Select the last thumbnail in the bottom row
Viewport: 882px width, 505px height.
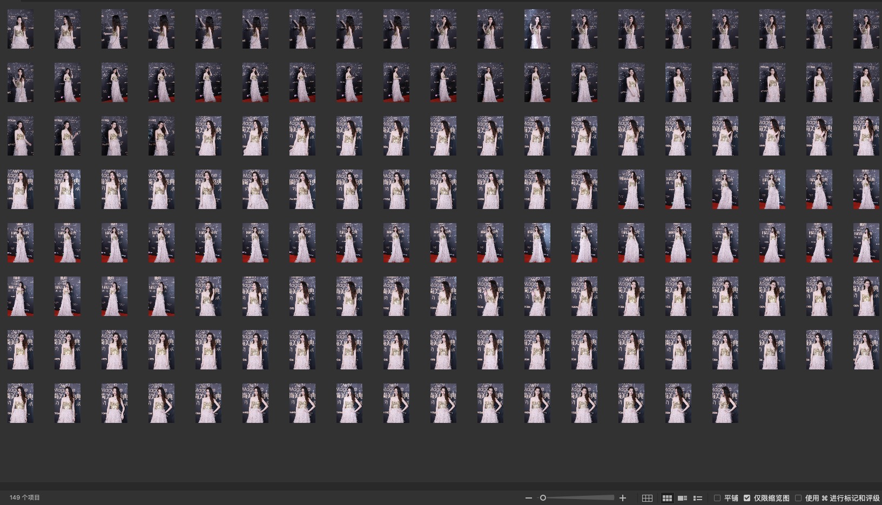click(725, 403)
